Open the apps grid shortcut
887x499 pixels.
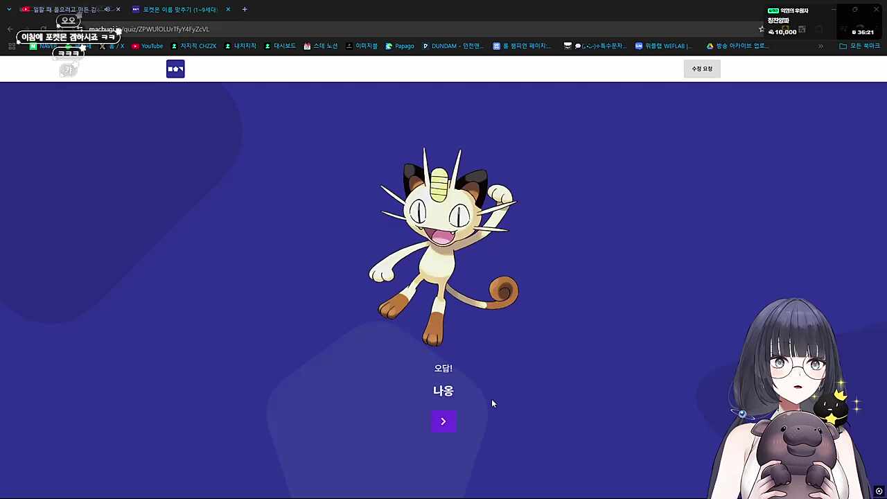[x=12, y=46]
